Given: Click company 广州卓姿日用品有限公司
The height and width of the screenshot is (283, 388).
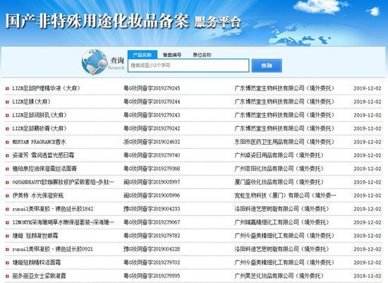Looking at the screenshot, I should coord(279,155).
